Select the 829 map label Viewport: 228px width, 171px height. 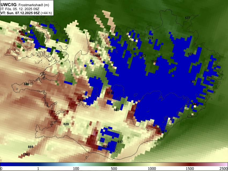coord(66,124)
